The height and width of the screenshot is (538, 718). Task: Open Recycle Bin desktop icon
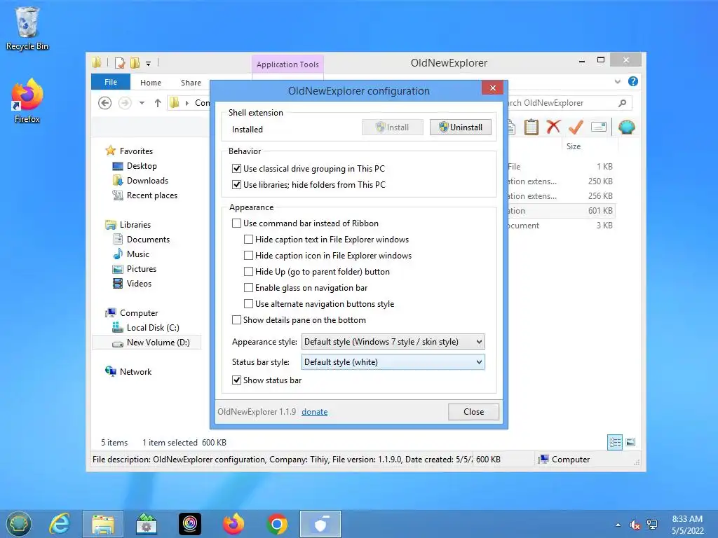pos(27,29)
